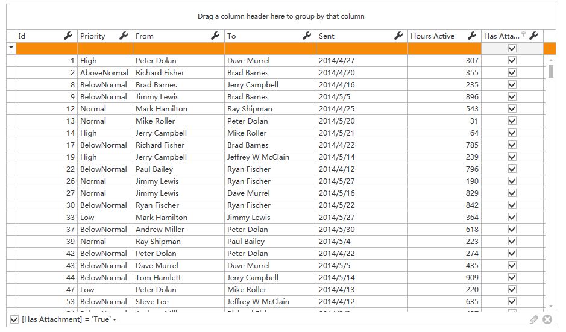
Task: Open the To column wrench settings
Action: point(307,36)
